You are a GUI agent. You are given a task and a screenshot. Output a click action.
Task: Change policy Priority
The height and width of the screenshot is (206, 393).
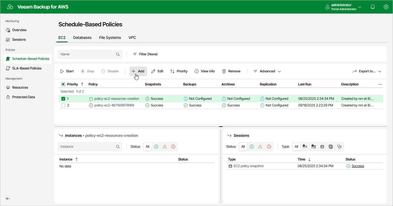click(179, 71)
